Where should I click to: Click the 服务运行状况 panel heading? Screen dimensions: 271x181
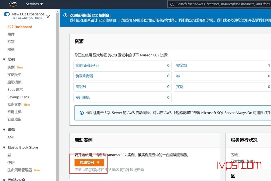[244, 140]
